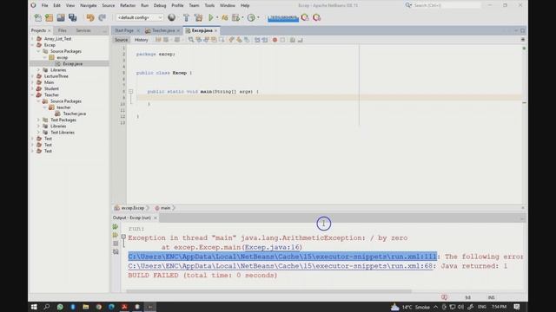Click the search magnifier icon at top right
This screenshot has width=556, height=312.
408,5
